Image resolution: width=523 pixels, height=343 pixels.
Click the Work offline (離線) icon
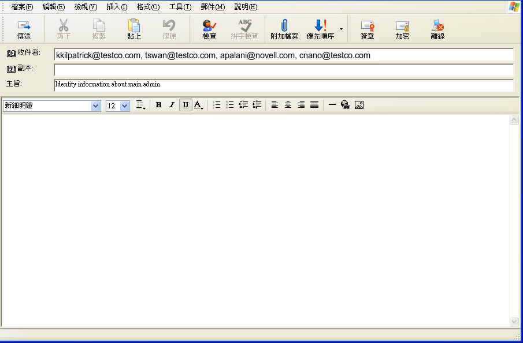point(437,25)
